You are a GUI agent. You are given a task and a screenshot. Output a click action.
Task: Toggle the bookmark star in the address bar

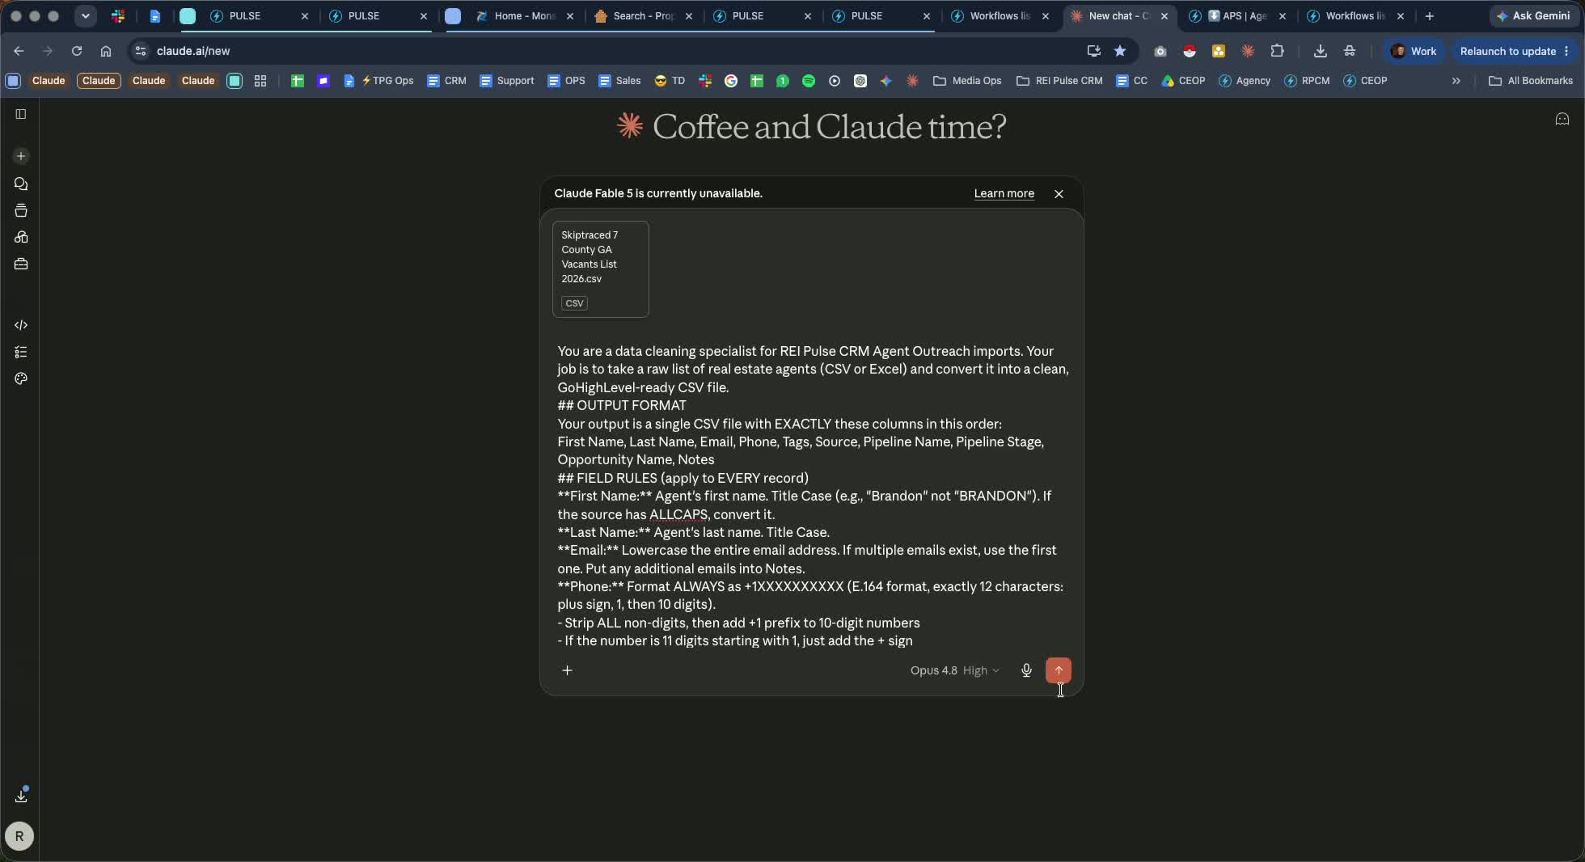pyautogui.click(x=1119, y=51)
